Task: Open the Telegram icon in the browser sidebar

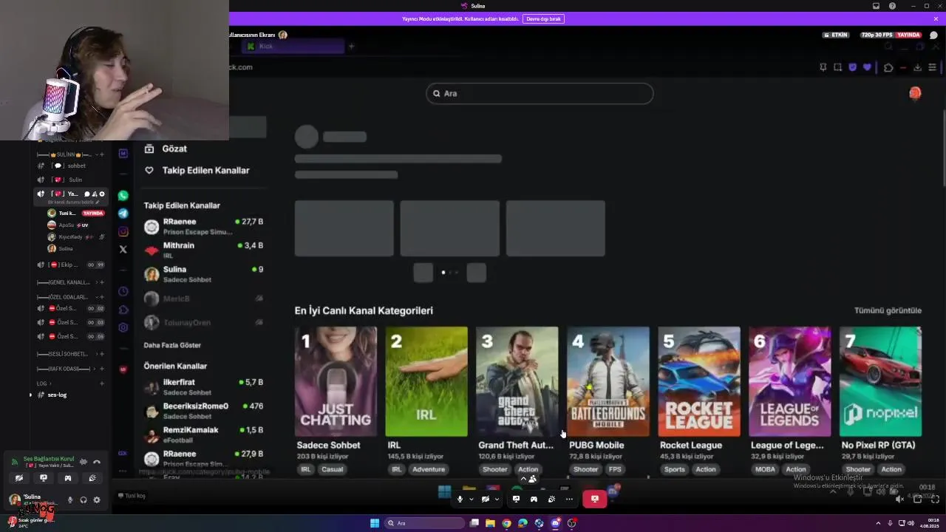Action: pos(123,214)
